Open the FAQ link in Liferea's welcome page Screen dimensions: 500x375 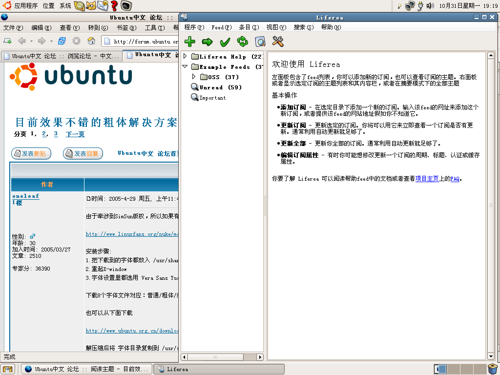point(455,179)
